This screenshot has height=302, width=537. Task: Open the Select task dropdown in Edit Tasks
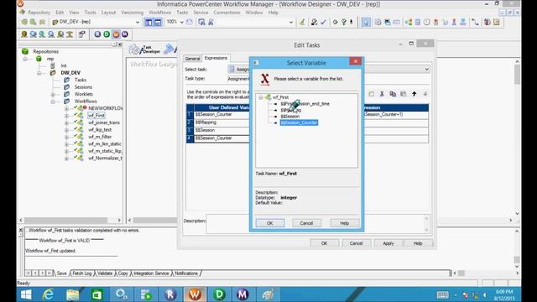pyautogui.click(x=426, y=69)
